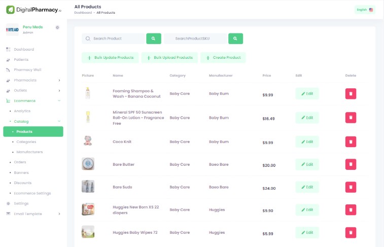Delete Coco Knit via trash icon

click(351, 142)
